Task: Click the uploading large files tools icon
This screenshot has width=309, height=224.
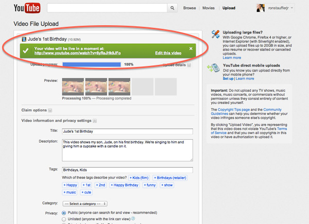Action: click(x=216, y=36)
